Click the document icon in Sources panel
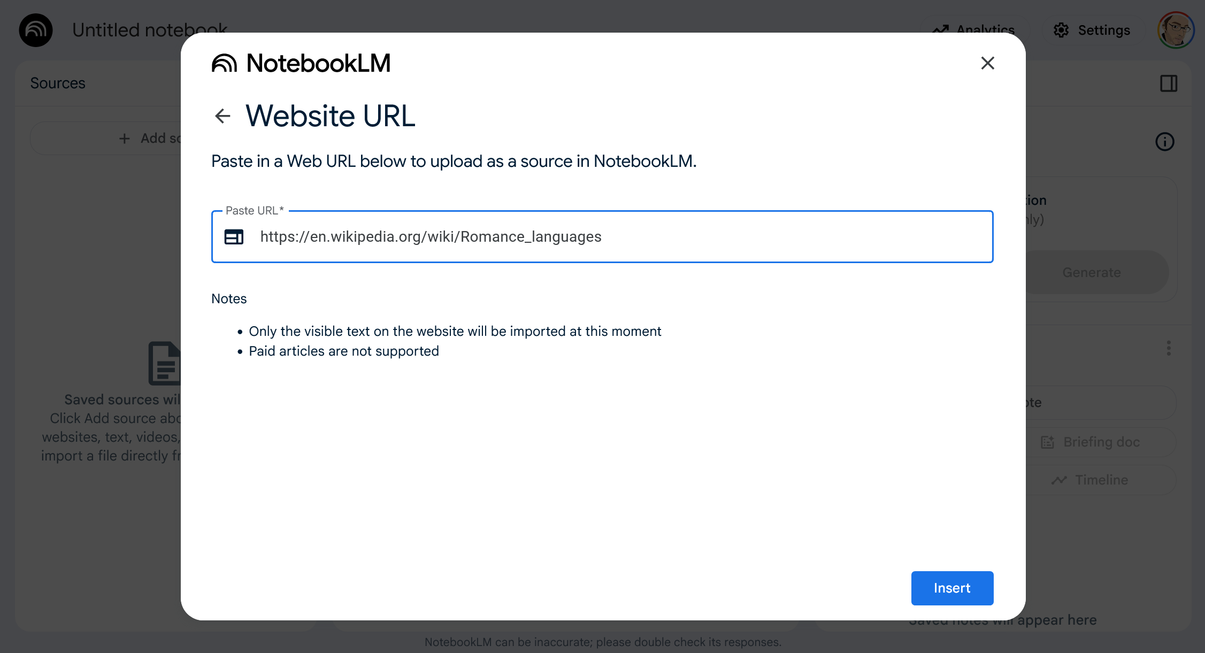Viewport: 1205px width, 653px height. (x=164, y=363)
